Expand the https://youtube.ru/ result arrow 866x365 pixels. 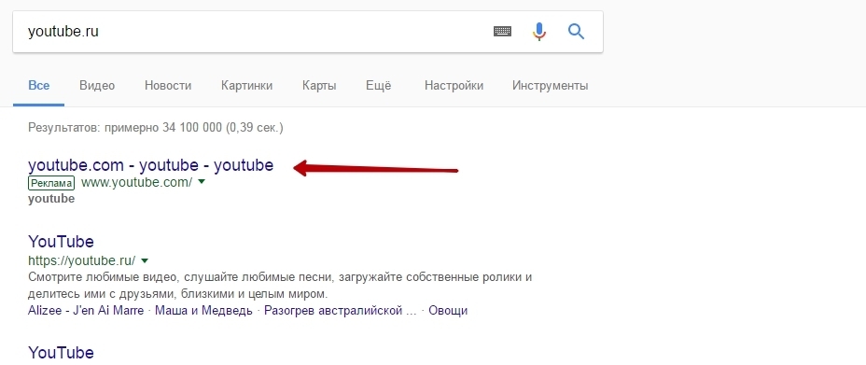[145, 260]
